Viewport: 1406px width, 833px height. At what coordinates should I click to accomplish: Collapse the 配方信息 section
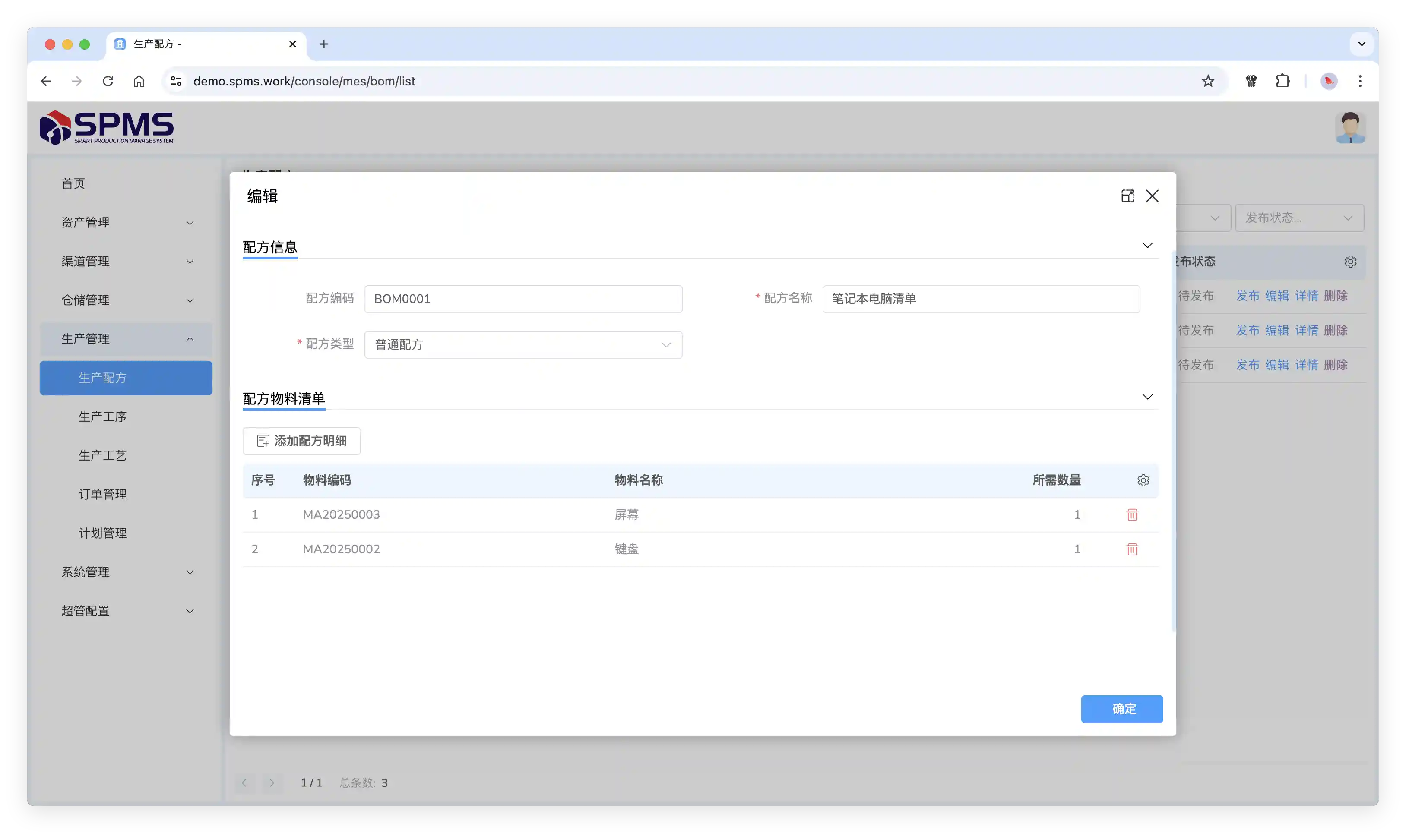[x=1147, y=246]
